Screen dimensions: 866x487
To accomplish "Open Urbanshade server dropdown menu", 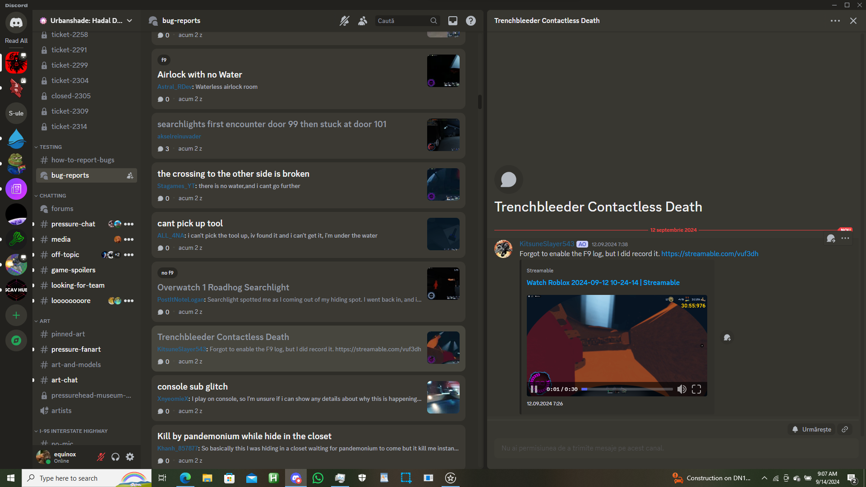I will click(x=129, y=21).
